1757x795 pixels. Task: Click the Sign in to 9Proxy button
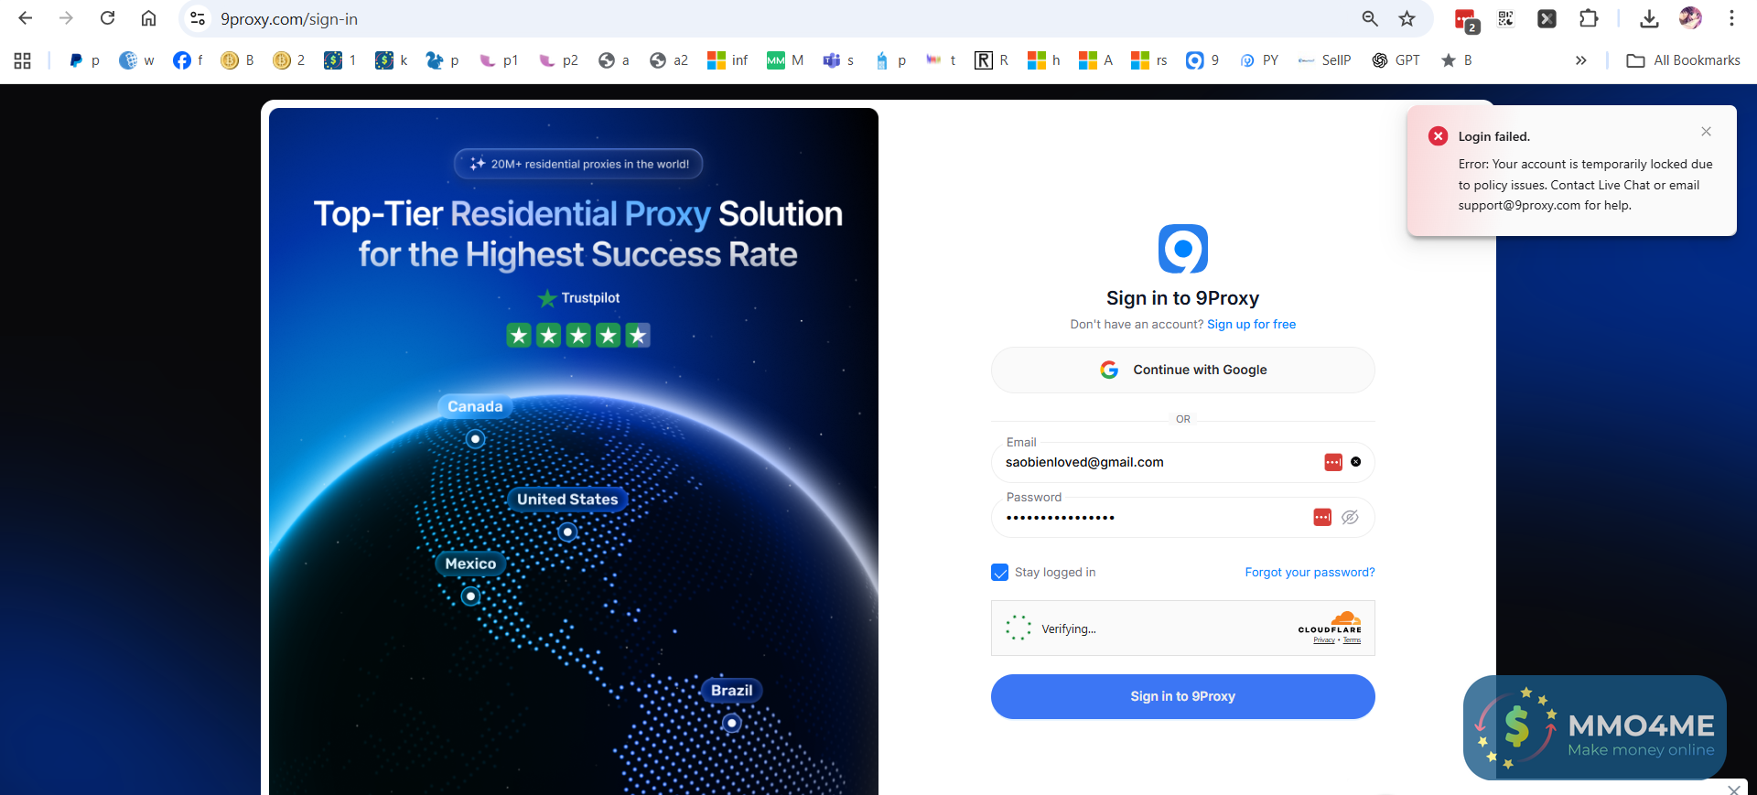[1182, 696]
